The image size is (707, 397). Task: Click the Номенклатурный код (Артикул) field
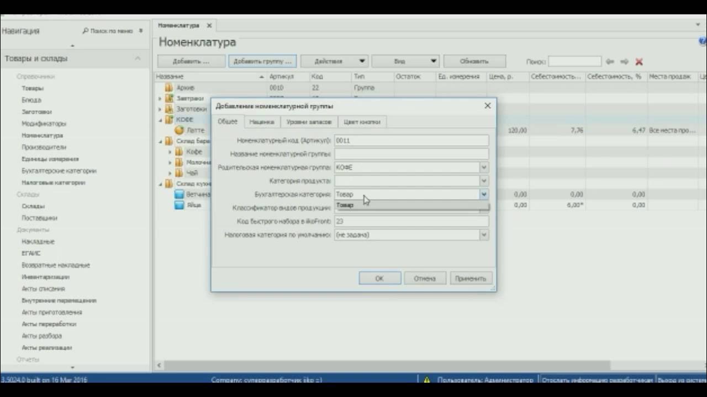411,141
